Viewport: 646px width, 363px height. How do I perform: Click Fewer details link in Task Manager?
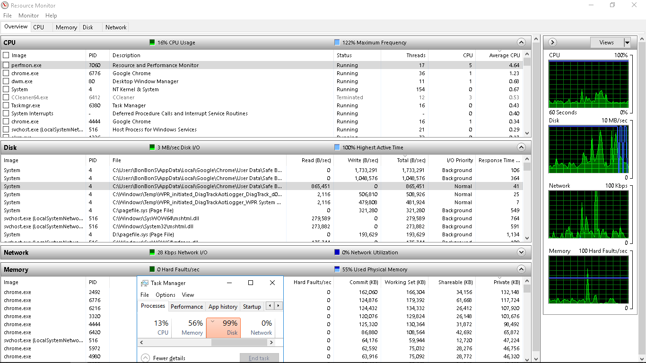point(169,358)
